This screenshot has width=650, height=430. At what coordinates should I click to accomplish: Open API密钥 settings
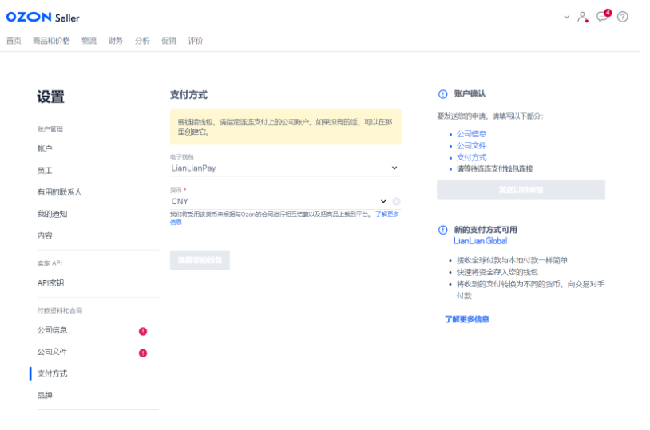click(50, 282)
